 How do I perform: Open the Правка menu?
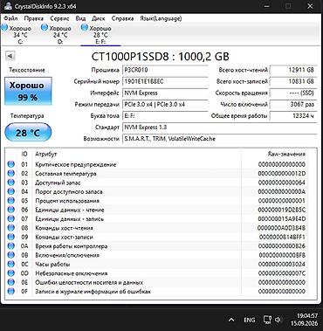click(33, 18)
